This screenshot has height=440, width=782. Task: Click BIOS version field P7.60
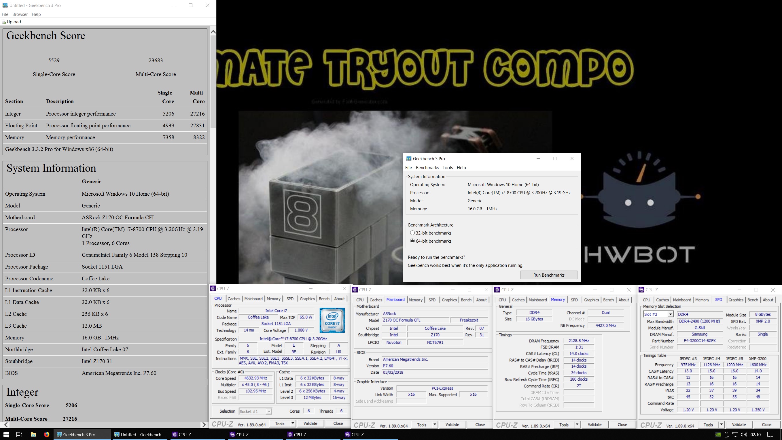pos(435,366)
